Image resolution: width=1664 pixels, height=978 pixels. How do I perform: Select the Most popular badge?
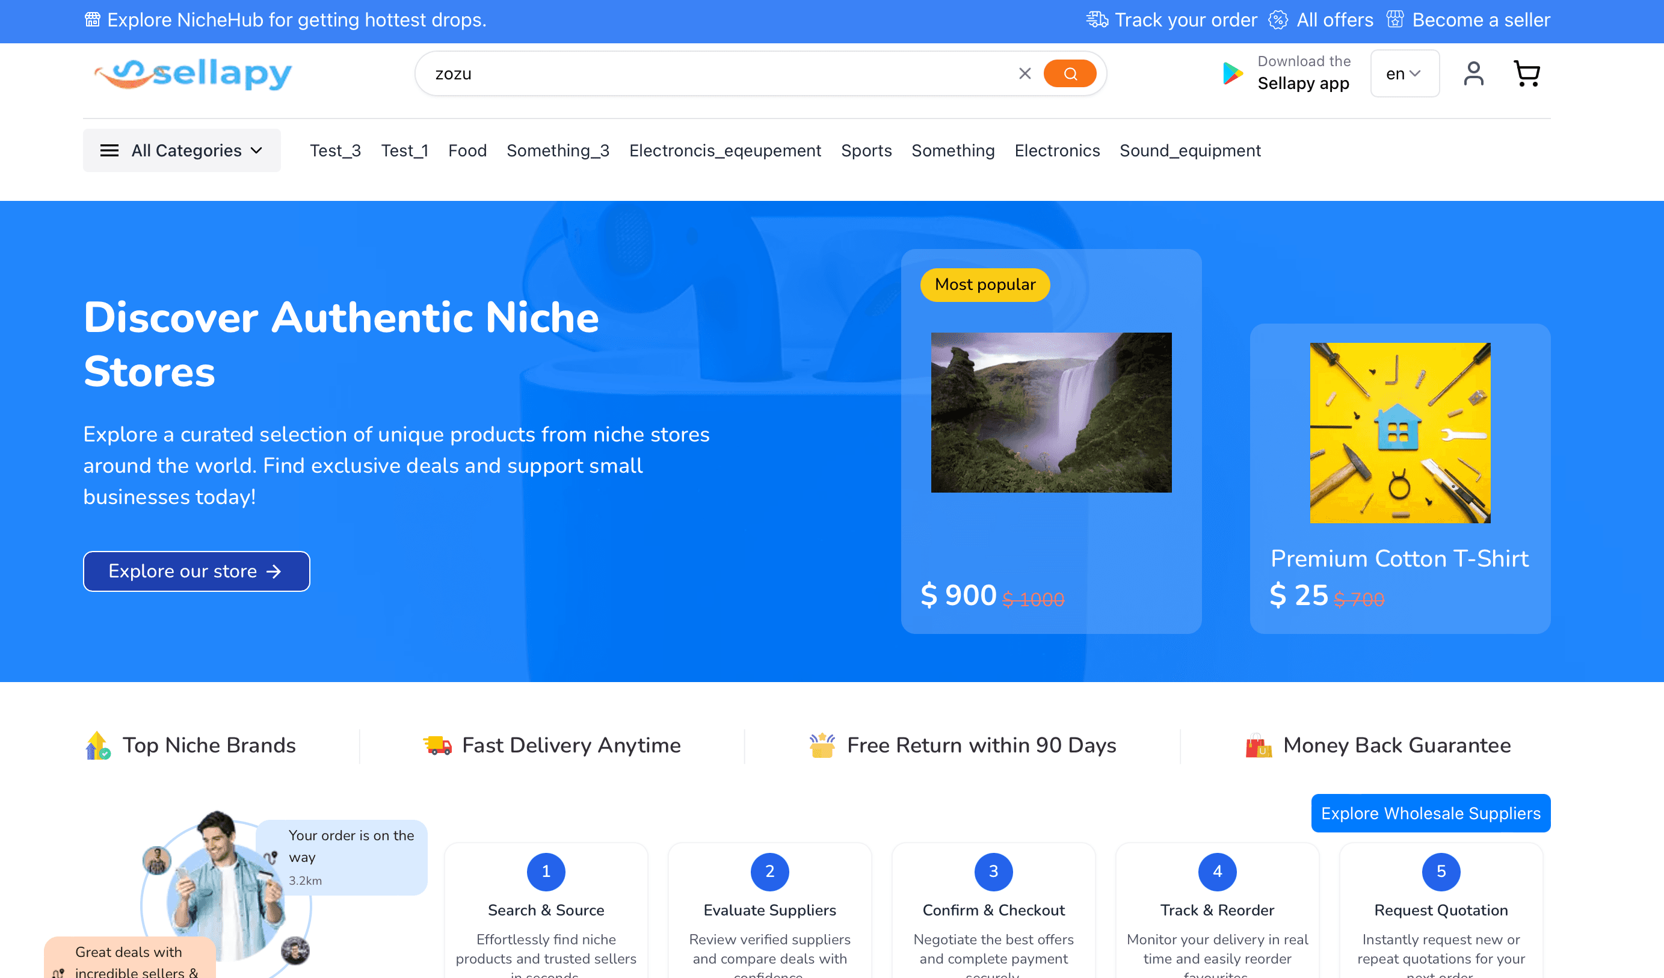point(985,284)
